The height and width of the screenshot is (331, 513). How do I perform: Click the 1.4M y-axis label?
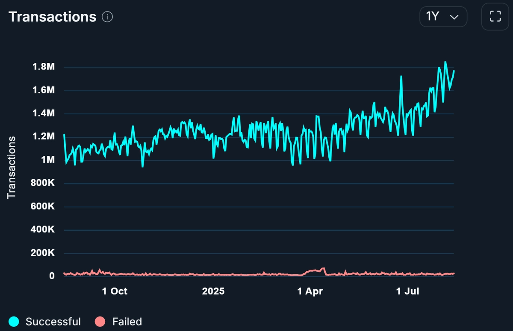click(x=43, y=113)
